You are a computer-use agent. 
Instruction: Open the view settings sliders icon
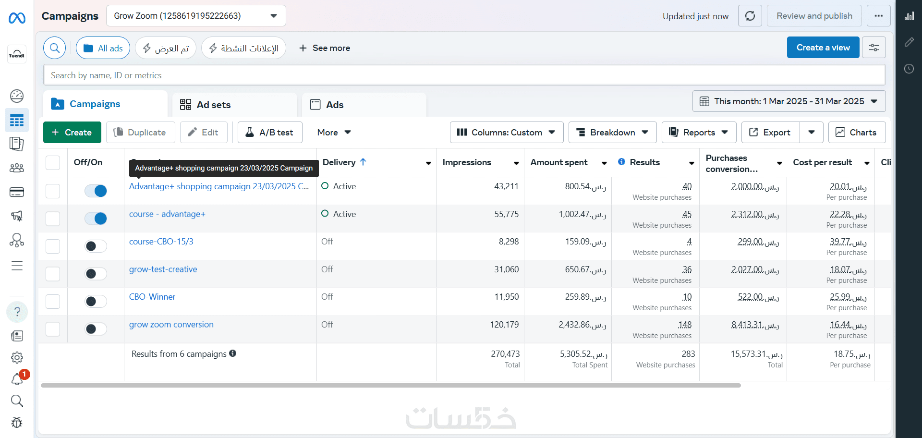874,48
